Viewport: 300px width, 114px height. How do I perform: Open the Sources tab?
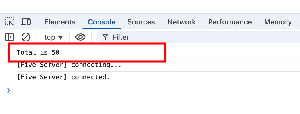point(141,22)
